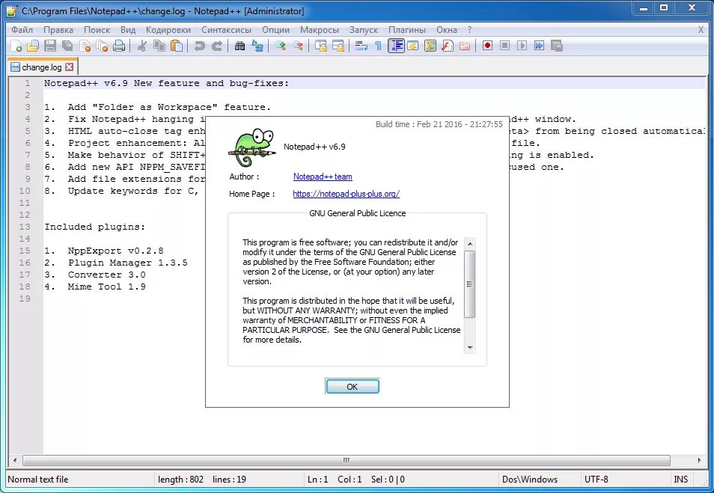
Task: Click the Paste clipboard icon
Action: coord(177,46)
